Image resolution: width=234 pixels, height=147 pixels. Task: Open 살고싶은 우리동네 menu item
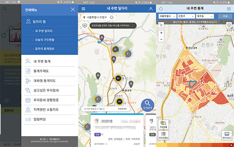coord(50,90)
